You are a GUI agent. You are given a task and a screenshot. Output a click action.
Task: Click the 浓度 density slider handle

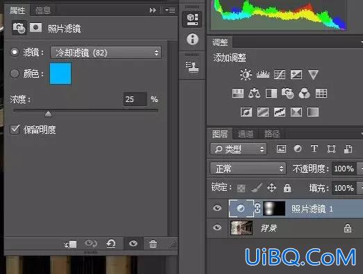click(48, 114)
